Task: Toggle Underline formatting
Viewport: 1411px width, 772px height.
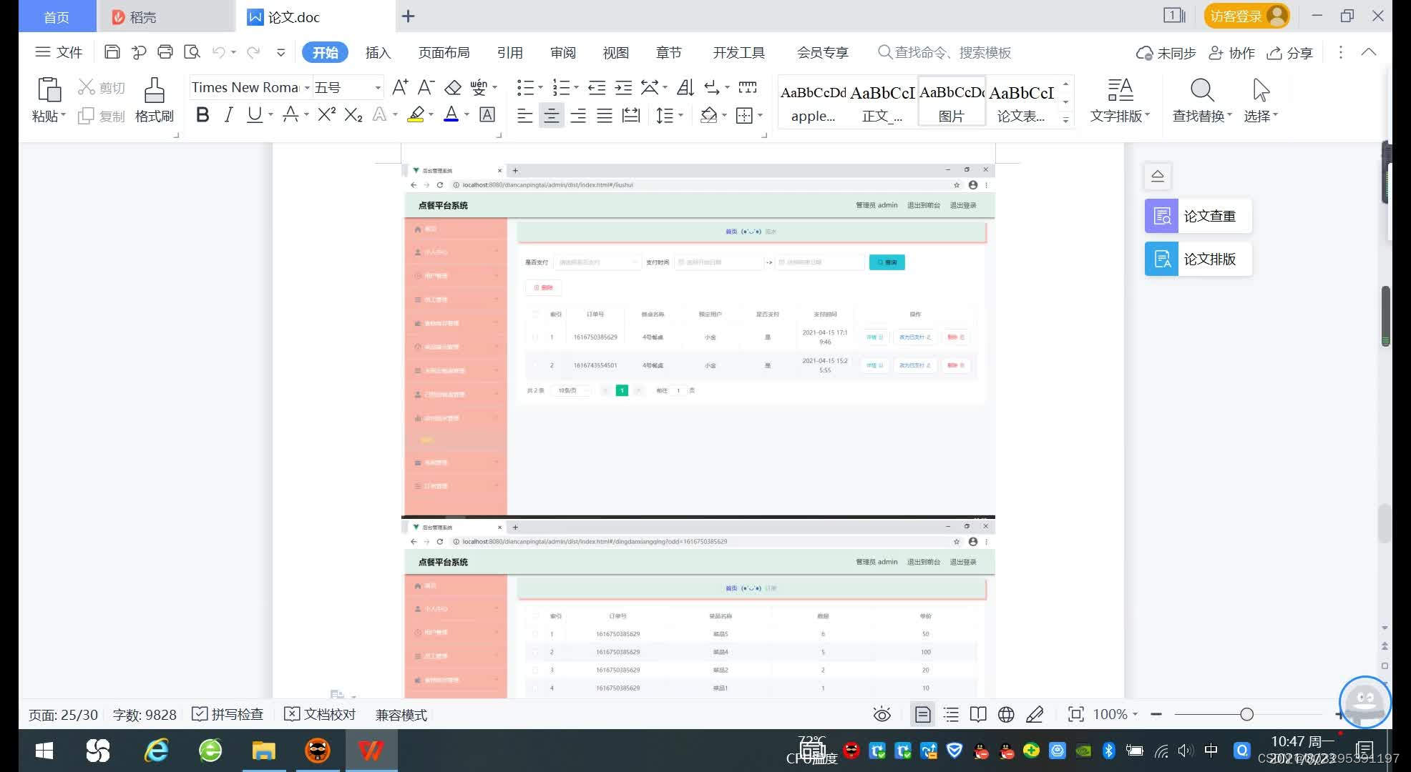Action: 254,114
